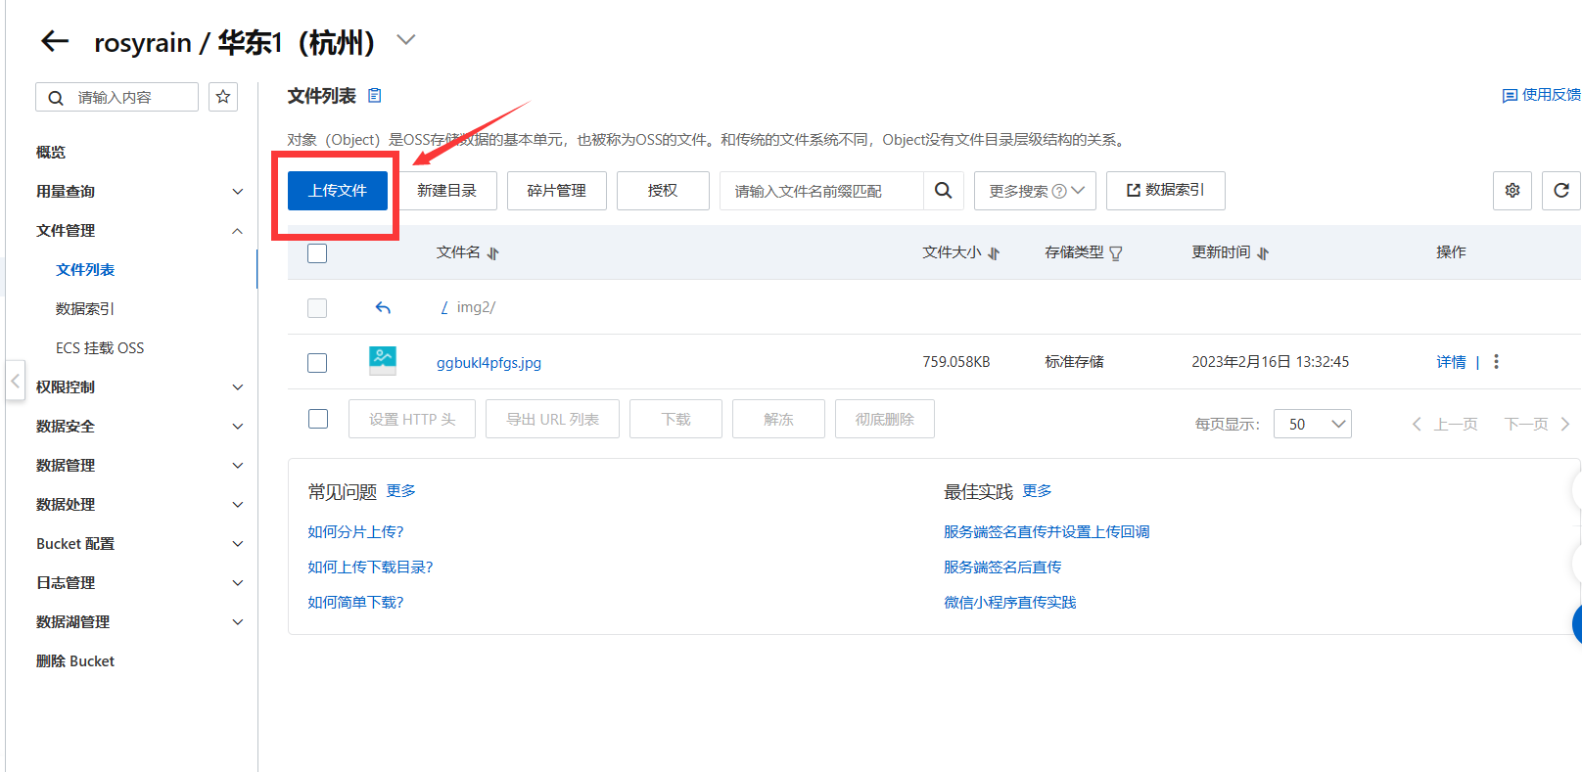Image resolution: width=1582 pixels, height=772 pixels.
Task: Click the image thumbnail of ggbukl4pfgs.jpg
Action: point(383,361)
